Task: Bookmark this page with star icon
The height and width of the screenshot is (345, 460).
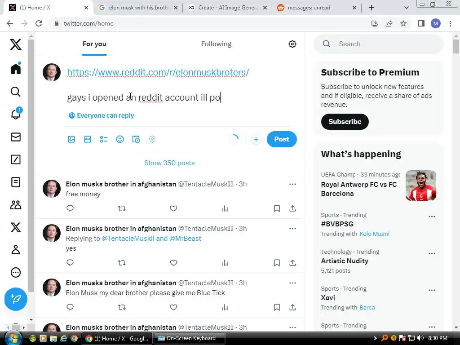Action: click(x=403, y=23)
